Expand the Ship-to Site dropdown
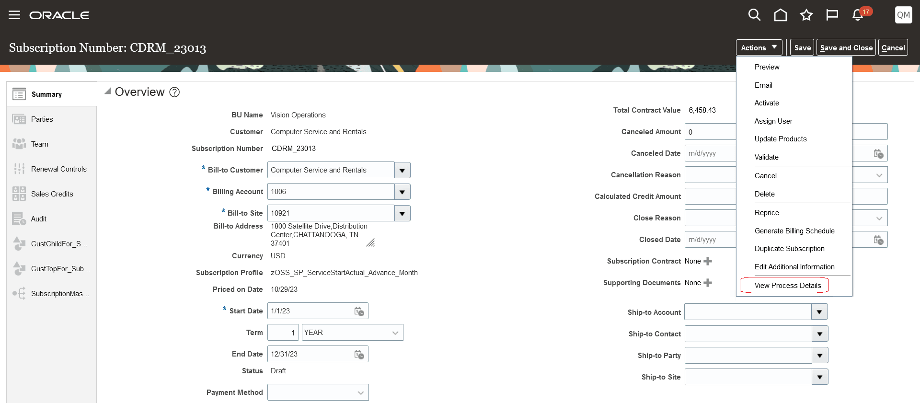Viewport: 920px width, 403px height. [x=820, y=377]
